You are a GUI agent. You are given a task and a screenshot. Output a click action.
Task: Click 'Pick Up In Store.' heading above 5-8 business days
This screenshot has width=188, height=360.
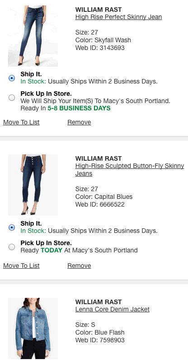pos(46,94)
